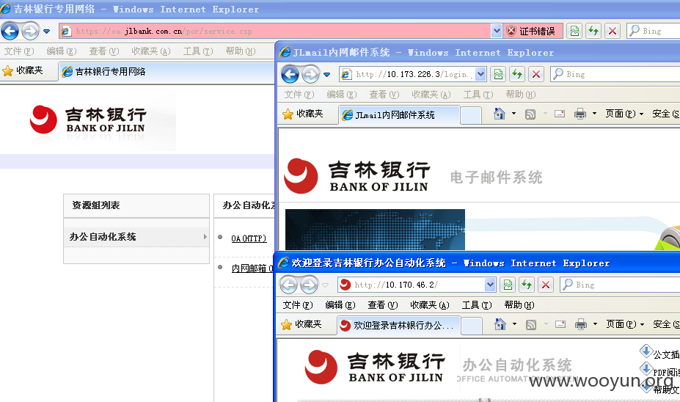Open new tab in JLmail window
The height and width of the screenshot is (402, 680).
[471, 115]
